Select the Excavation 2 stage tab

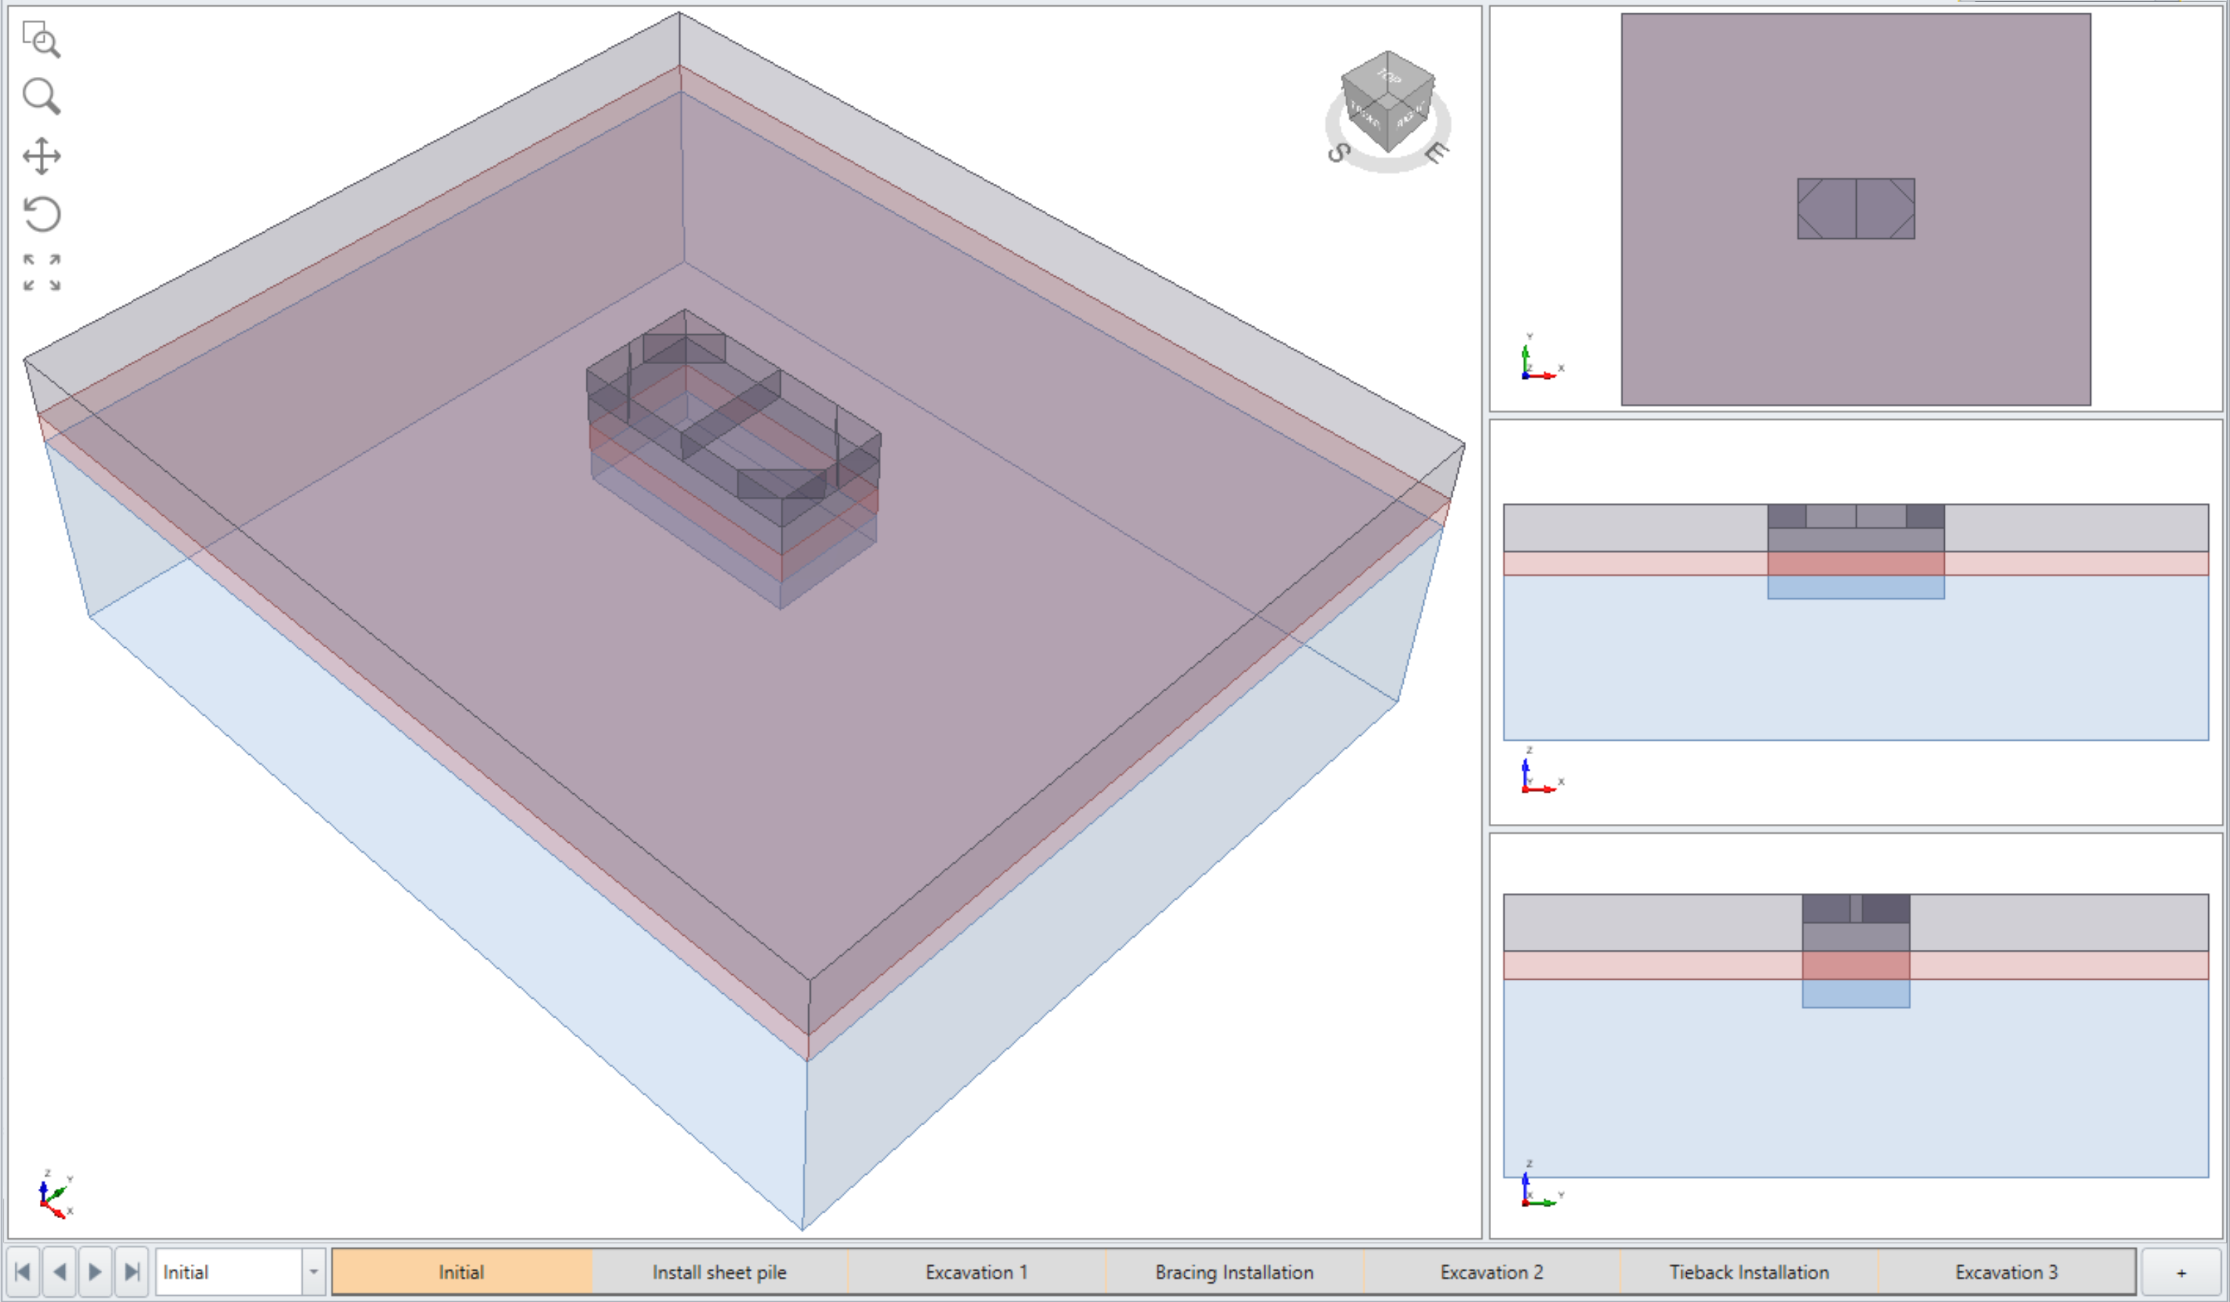1492,1272
